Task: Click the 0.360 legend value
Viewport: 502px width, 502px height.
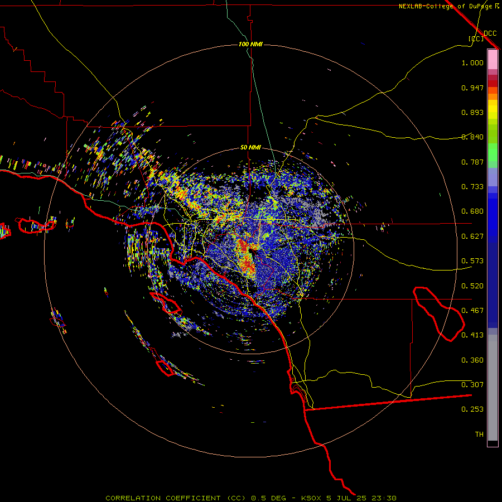Action: [472, 360]
